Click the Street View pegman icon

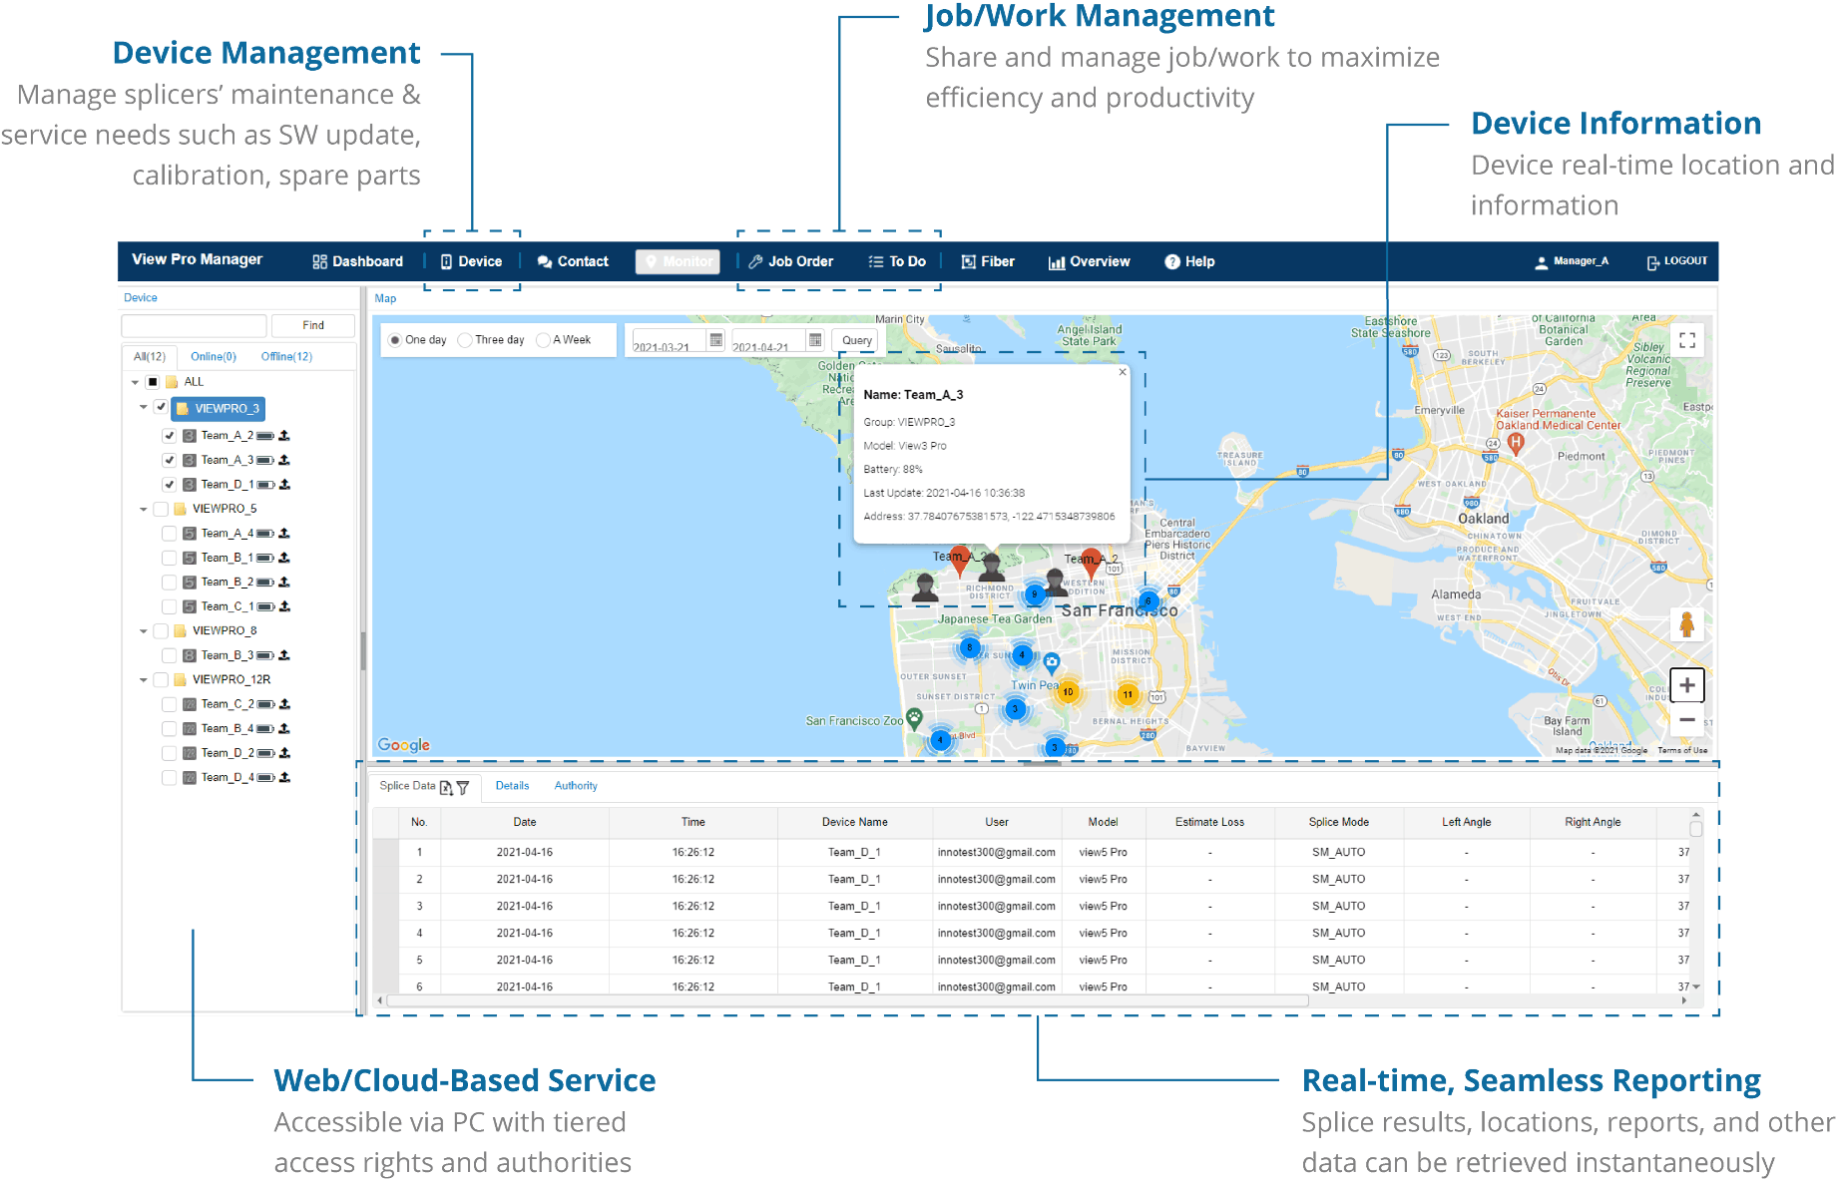[x=1686, y=624]
